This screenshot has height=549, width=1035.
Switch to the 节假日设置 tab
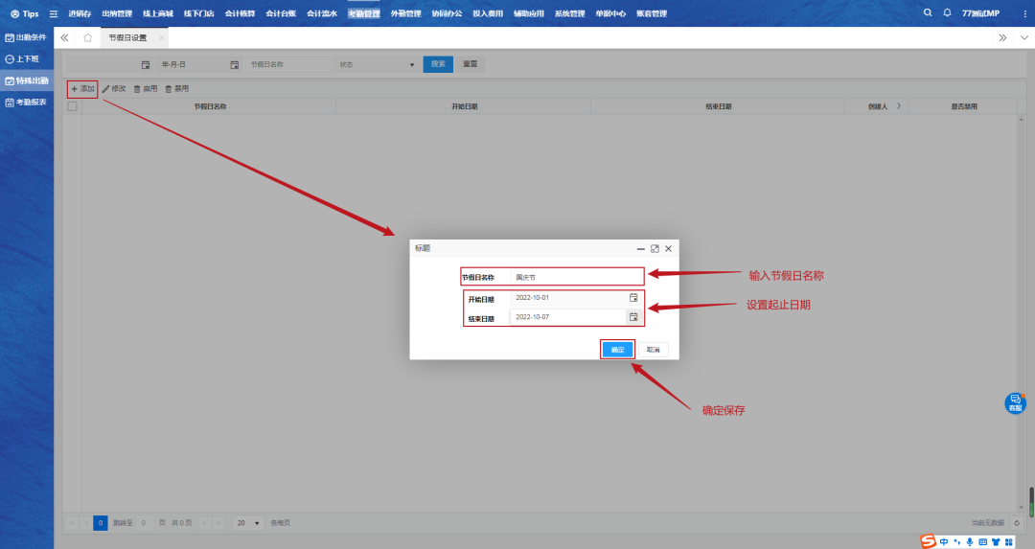[127, 38]
